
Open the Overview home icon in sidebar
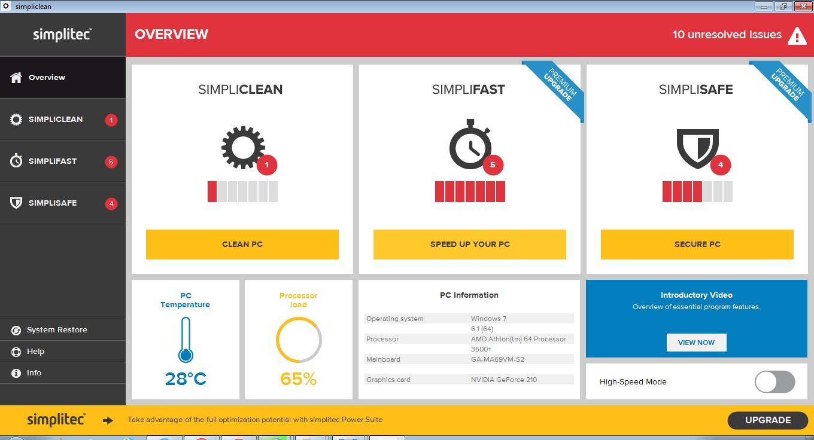coord(16,78)
